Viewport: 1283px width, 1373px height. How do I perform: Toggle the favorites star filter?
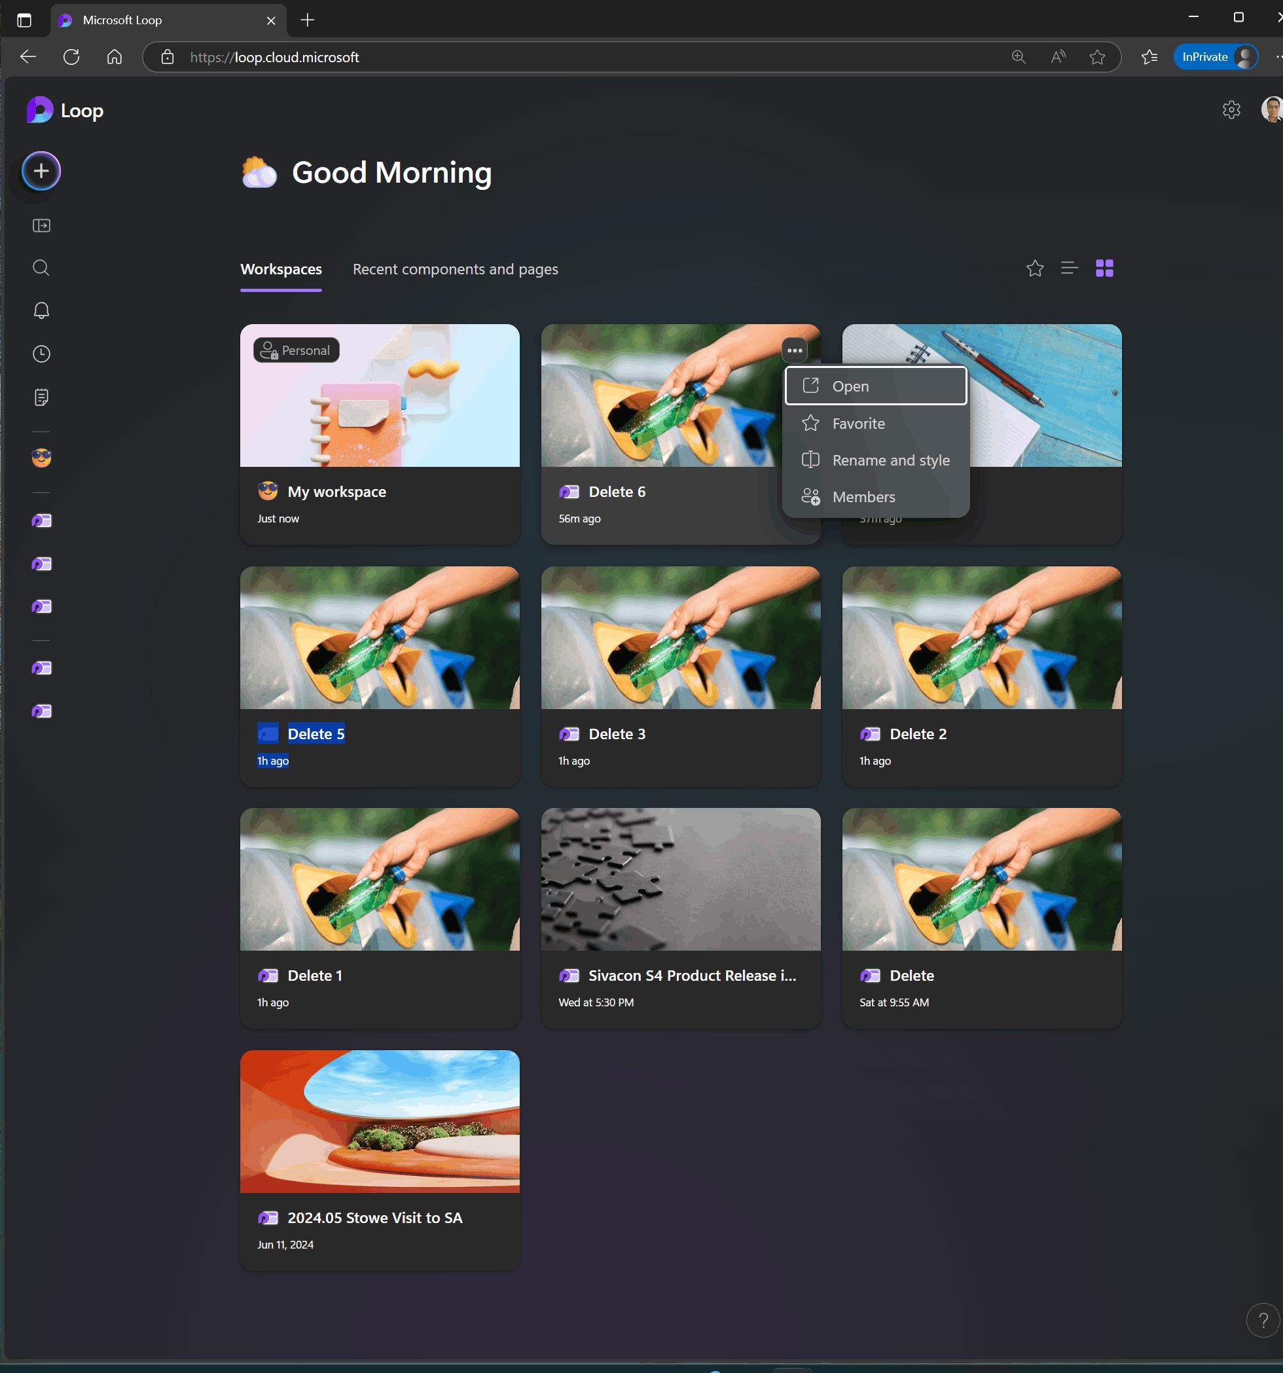click(x=1034, y=268)
